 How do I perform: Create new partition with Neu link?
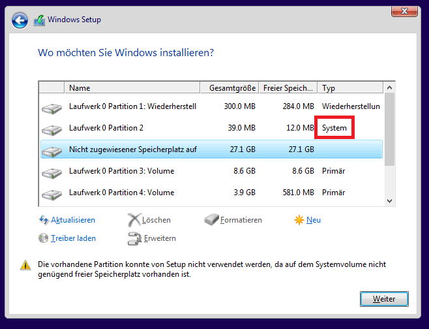[x=314, y=220]
